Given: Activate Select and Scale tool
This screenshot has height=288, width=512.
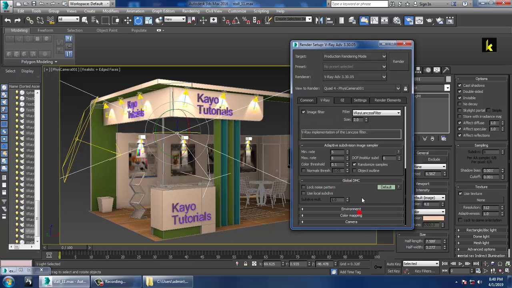Looking at the screenshot, I should [x=148, y=20].
